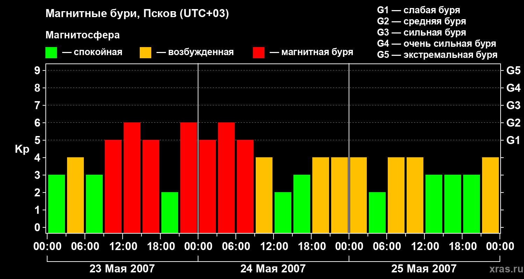The width and height of the screenshot is (524, 279).
Task: Click the green Kp 3 bar at 06:00–09:00 on 23 May
Action: 94,204
